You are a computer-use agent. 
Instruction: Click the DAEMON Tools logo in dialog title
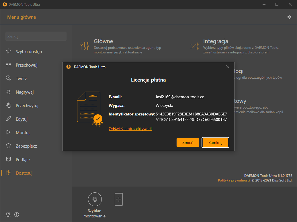69,67
